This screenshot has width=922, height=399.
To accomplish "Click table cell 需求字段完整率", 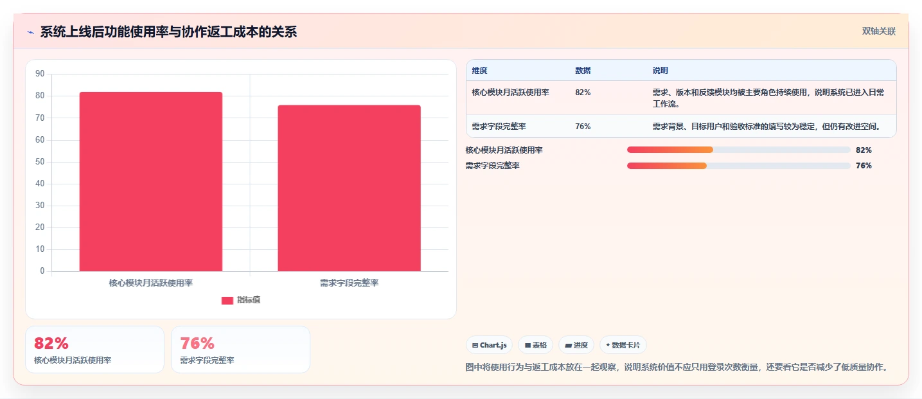I will (499, 127).
